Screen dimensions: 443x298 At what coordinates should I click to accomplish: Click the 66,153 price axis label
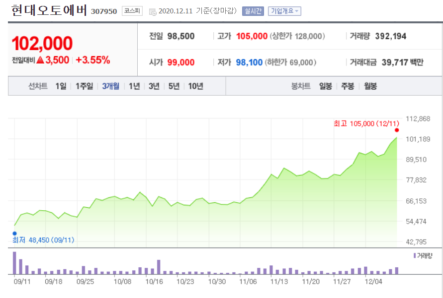[x=416, y=201]
